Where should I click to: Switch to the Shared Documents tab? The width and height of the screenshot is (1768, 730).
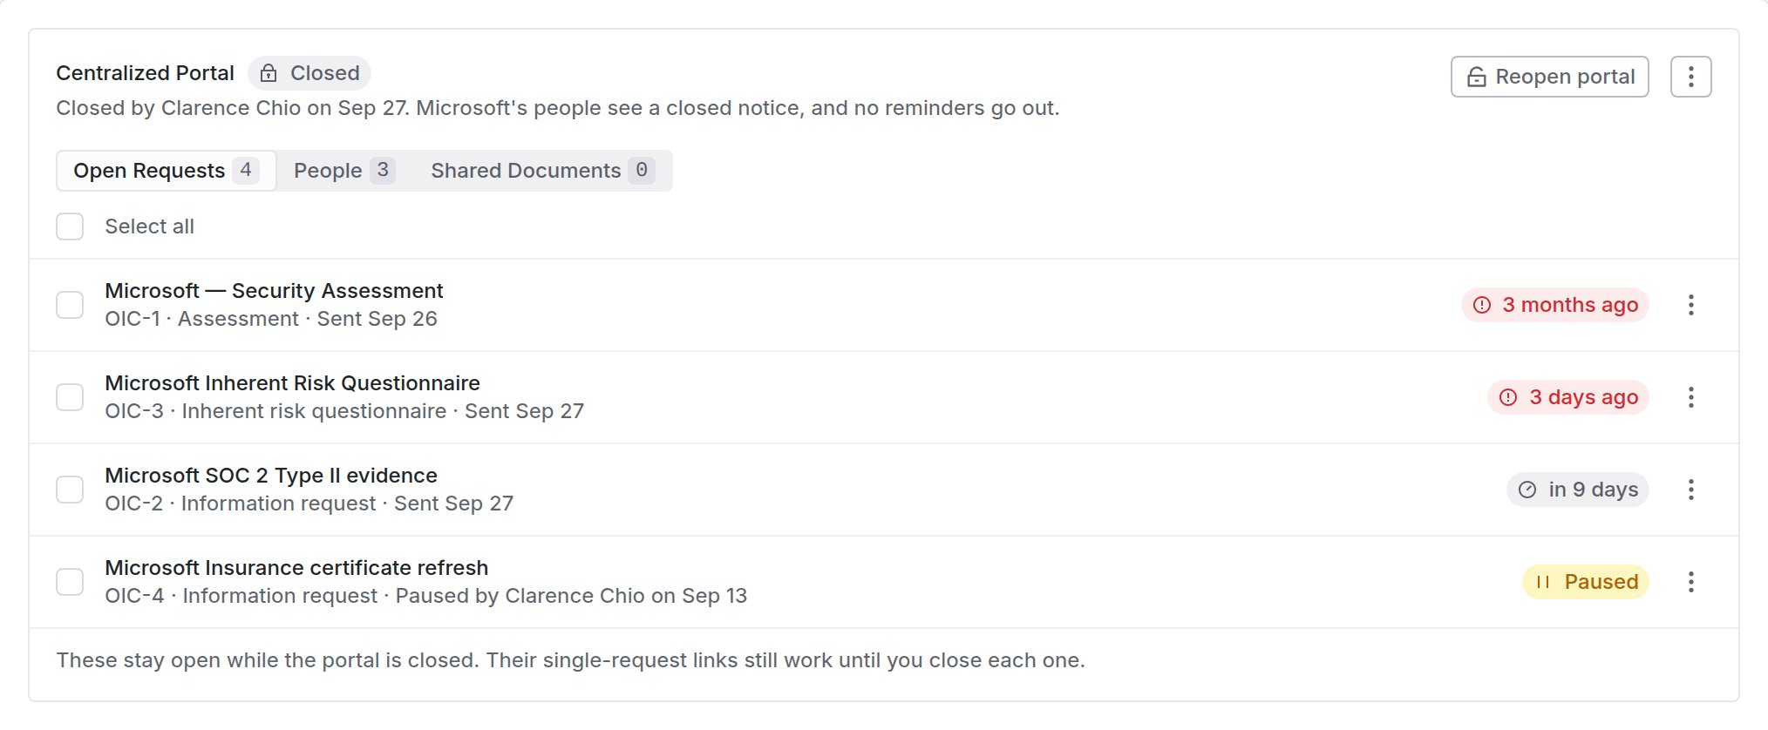pyautogui.click(x=541, y=171)
